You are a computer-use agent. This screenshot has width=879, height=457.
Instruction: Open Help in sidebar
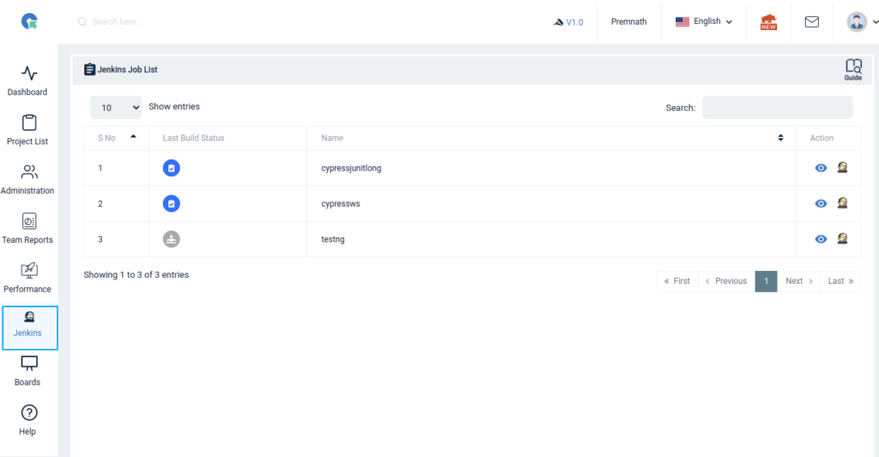pos(28,420)
